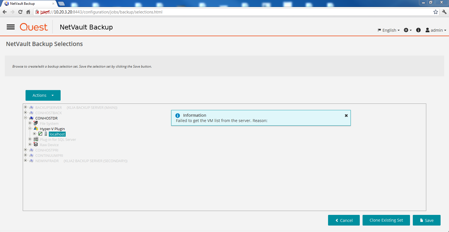Image resolution: width=449 pixels, height=232 pixels.
Task: Select the CONTINUUMPRI tree item
Action: tap(49, 155)
